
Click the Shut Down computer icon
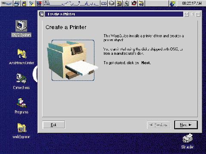[39, 3]
